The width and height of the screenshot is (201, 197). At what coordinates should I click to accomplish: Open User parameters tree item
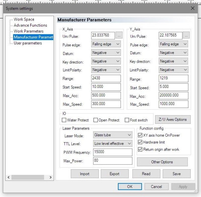click(x=28, y=43)
